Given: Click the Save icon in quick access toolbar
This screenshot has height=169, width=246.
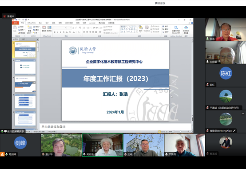Looking at the screenshot, I should pos(16,20).
